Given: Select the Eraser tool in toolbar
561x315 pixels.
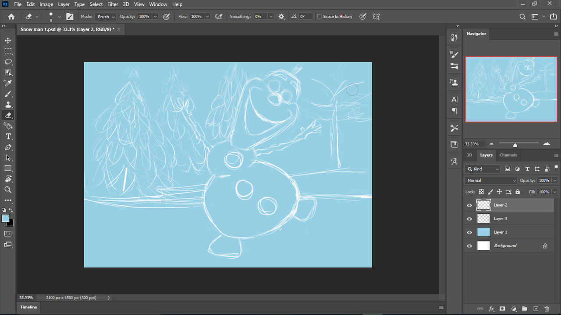Looking at the screenshot, I should pos(8,115).
